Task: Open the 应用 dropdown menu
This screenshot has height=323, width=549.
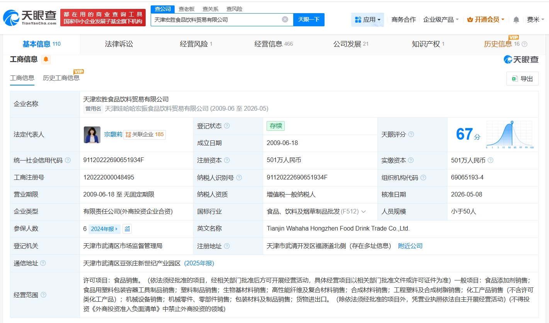Action: 367,20
